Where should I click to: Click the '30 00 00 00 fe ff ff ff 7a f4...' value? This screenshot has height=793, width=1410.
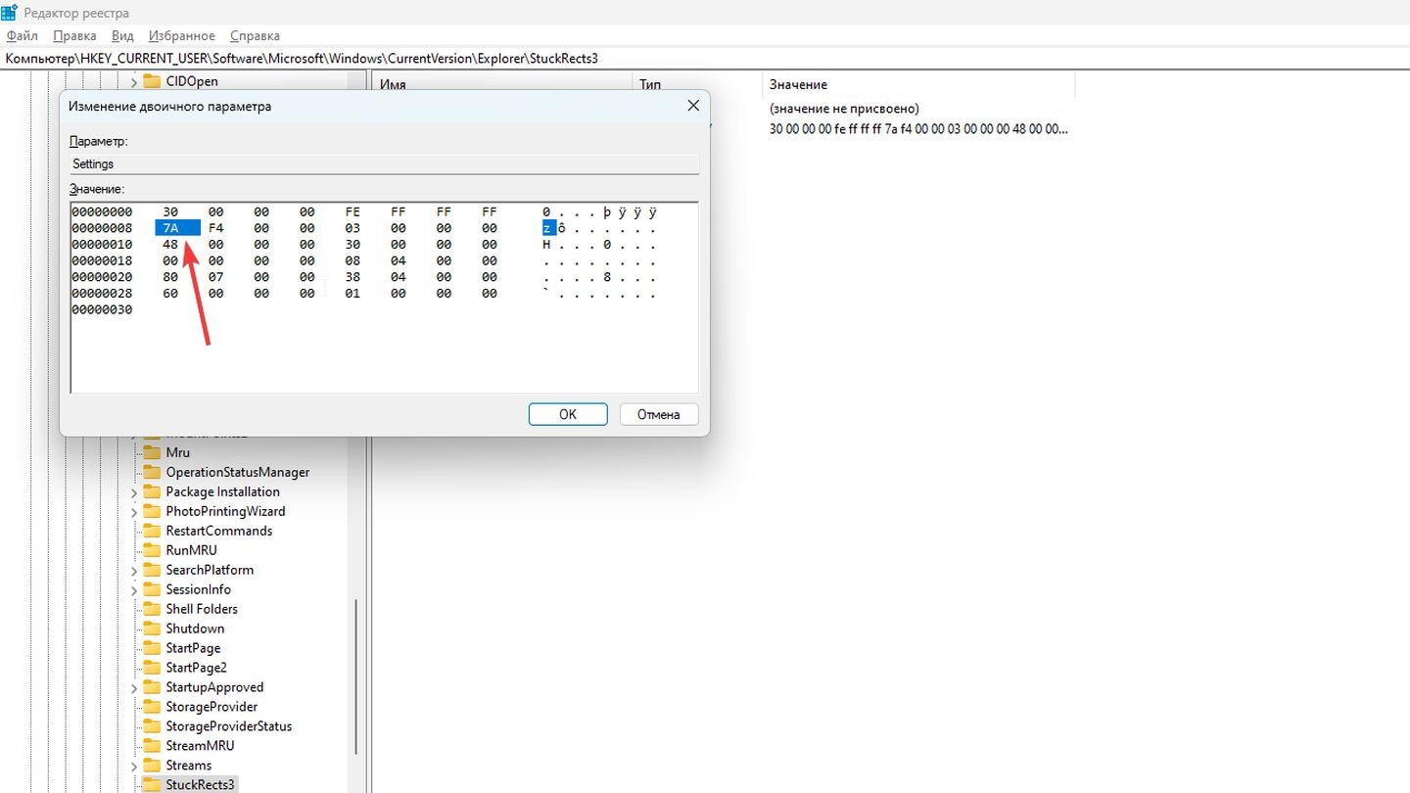point(918,129)
